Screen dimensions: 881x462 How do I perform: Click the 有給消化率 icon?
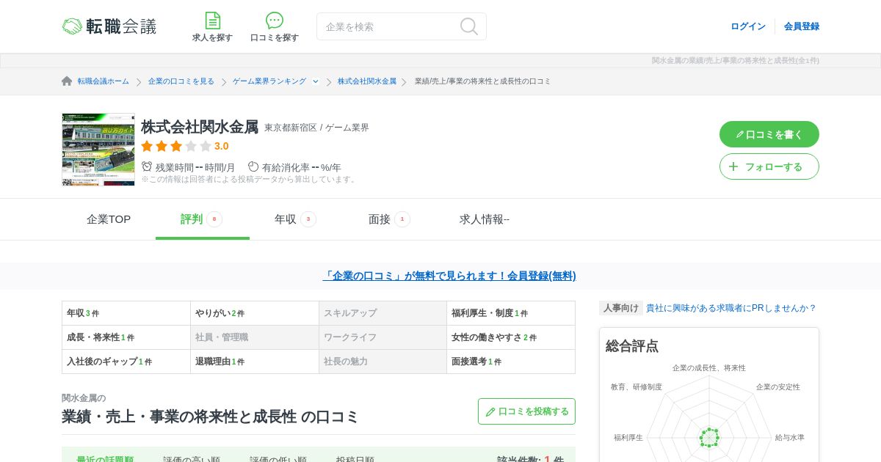tap(253, 166)
